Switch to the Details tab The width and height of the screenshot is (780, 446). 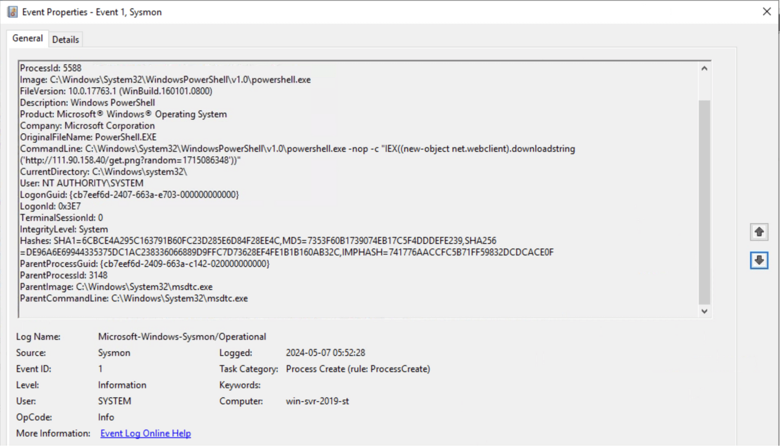click(66, 40)
